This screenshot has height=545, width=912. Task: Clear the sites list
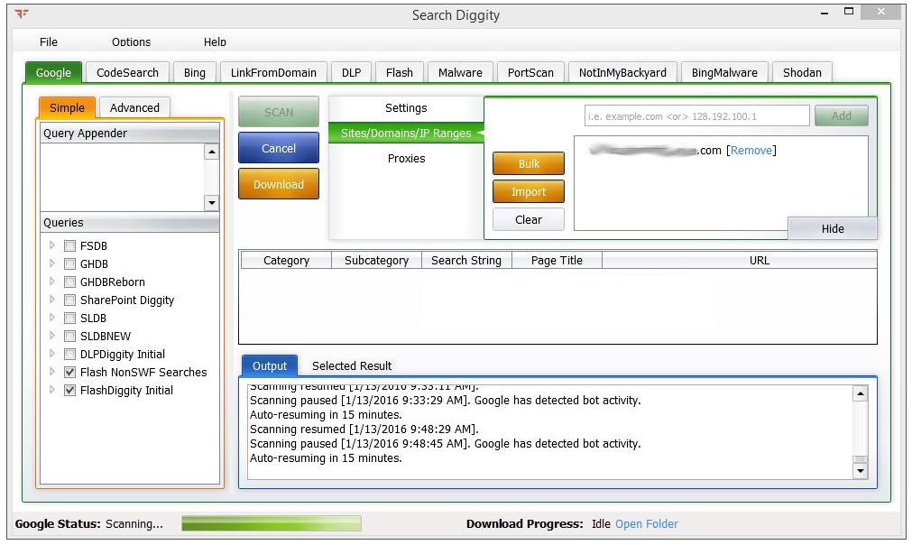(528, 219)
